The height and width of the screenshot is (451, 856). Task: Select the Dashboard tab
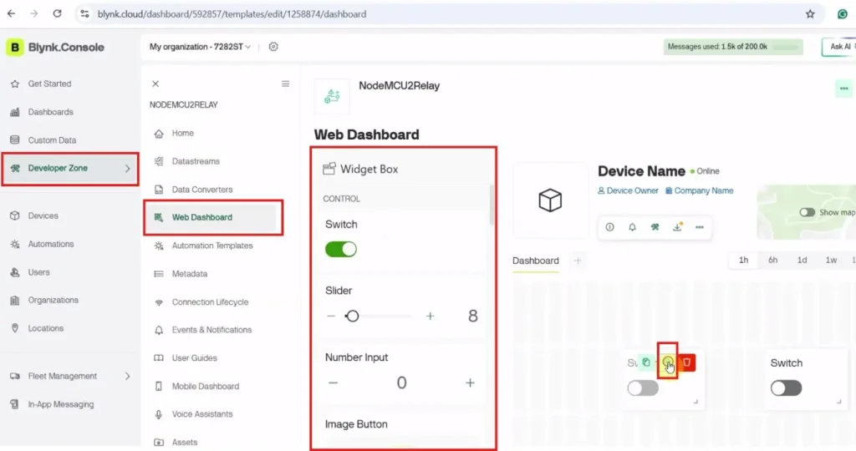point(536,261)
